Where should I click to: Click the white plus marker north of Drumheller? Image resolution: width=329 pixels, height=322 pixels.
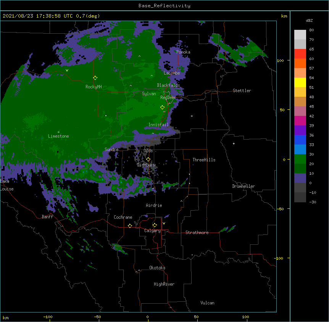(234, 143)
